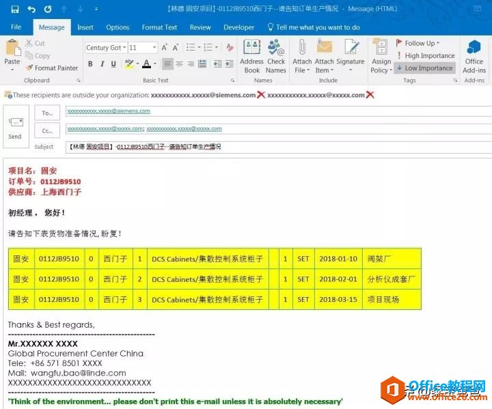
Task: Align text left
Action: (x=167, y=64)
